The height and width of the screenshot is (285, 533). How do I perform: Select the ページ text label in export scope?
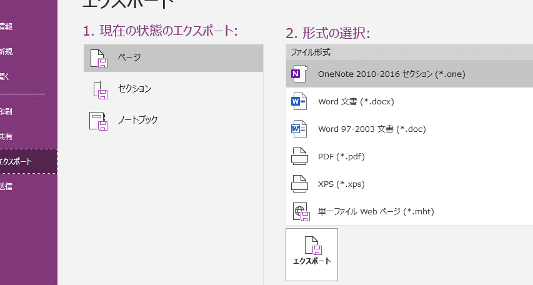[129, 57]
